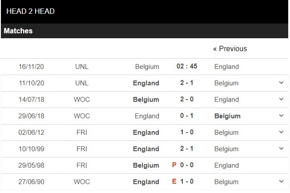The height and width of the screenshot is (193, 290).
Task: Select the Matches tab header
Action: [x=18, y=31]
